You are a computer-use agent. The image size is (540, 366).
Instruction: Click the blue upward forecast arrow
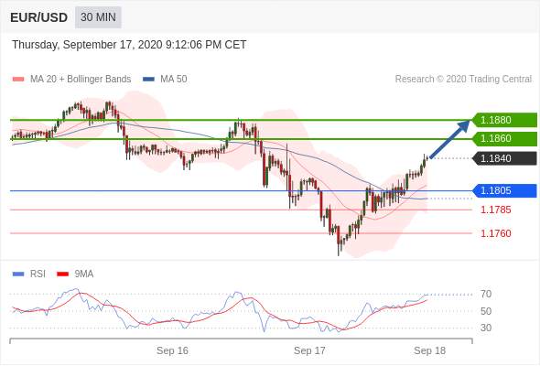coord(450,139)
